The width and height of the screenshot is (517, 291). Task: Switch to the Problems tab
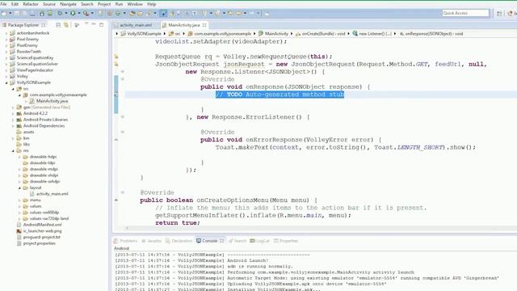click(126, 241)
